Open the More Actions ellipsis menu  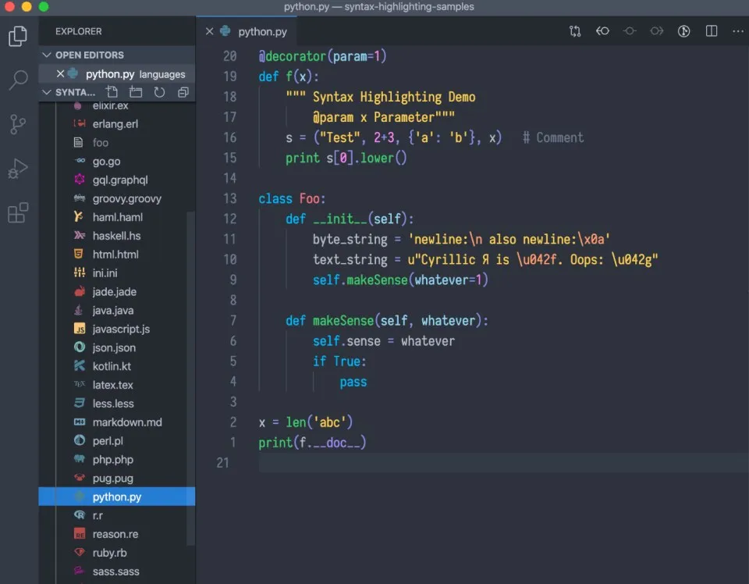tap(738, 31)
